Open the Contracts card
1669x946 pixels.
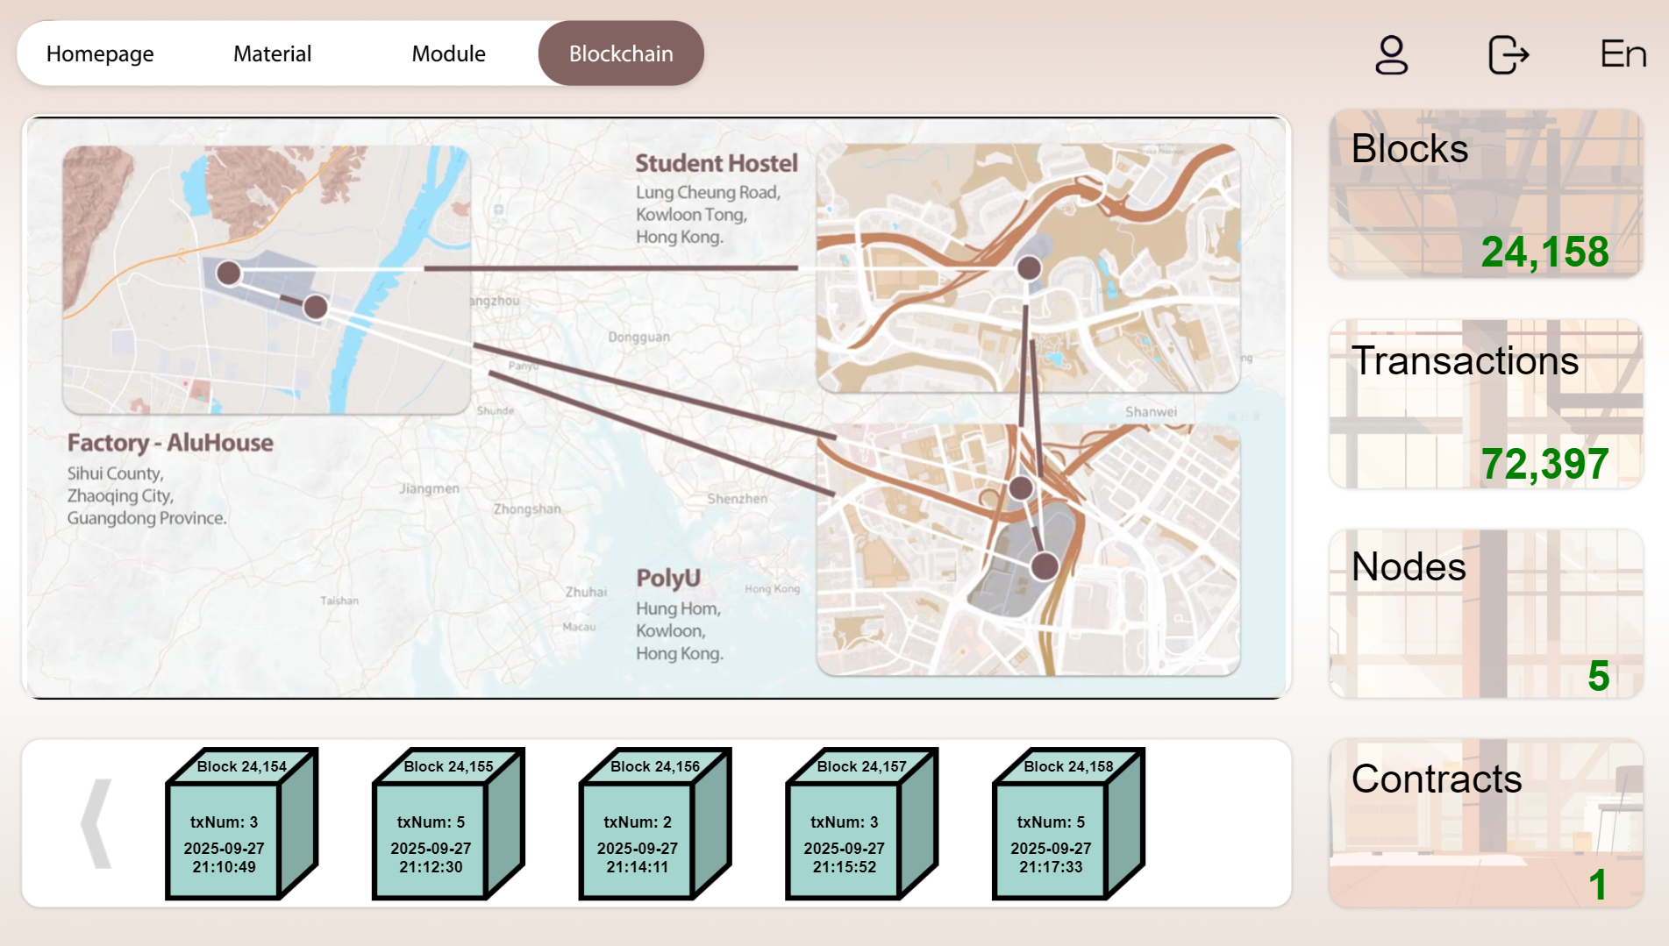click(x=1485, y=823)
